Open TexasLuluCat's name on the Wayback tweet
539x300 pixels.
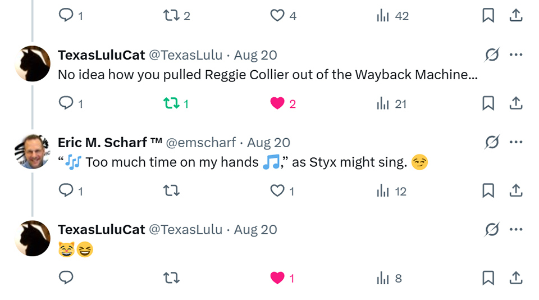(x=101, y=55)
